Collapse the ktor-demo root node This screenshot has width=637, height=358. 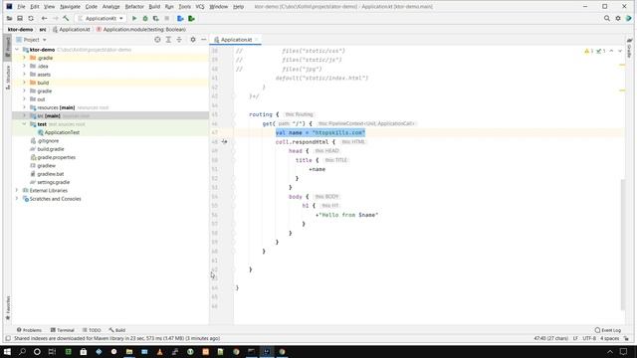17,50
